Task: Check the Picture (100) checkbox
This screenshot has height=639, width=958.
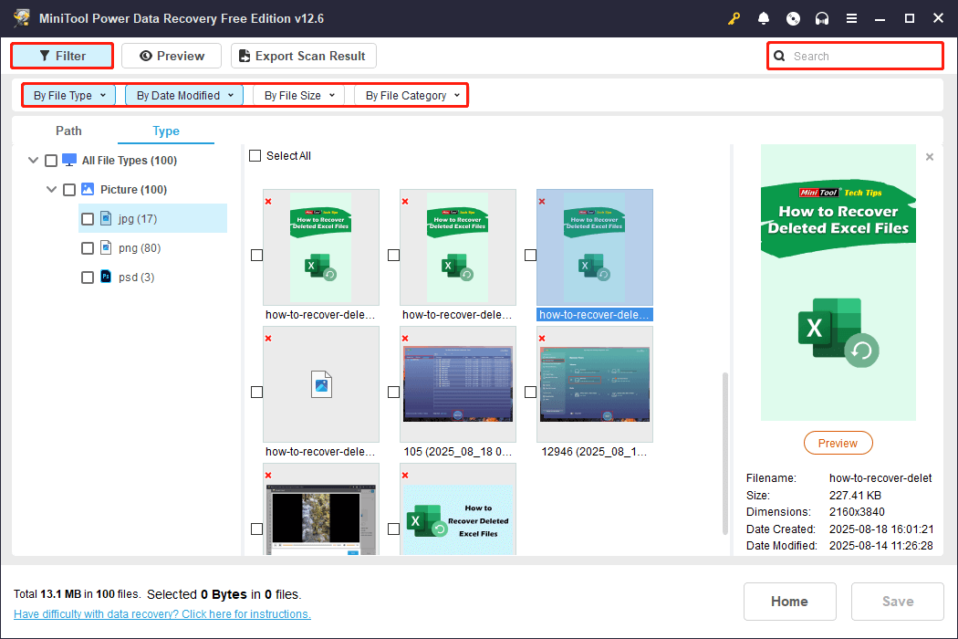Action: [69, 190]
